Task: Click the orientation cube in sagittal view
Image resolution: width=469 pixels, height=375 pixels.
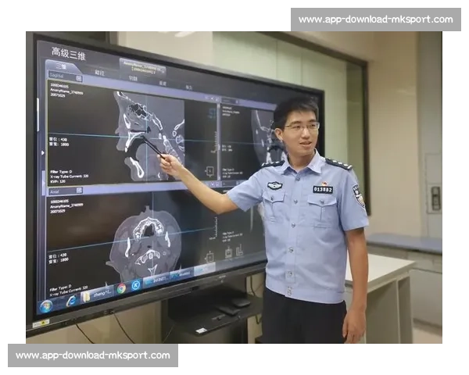Action: tap(209, 171)
